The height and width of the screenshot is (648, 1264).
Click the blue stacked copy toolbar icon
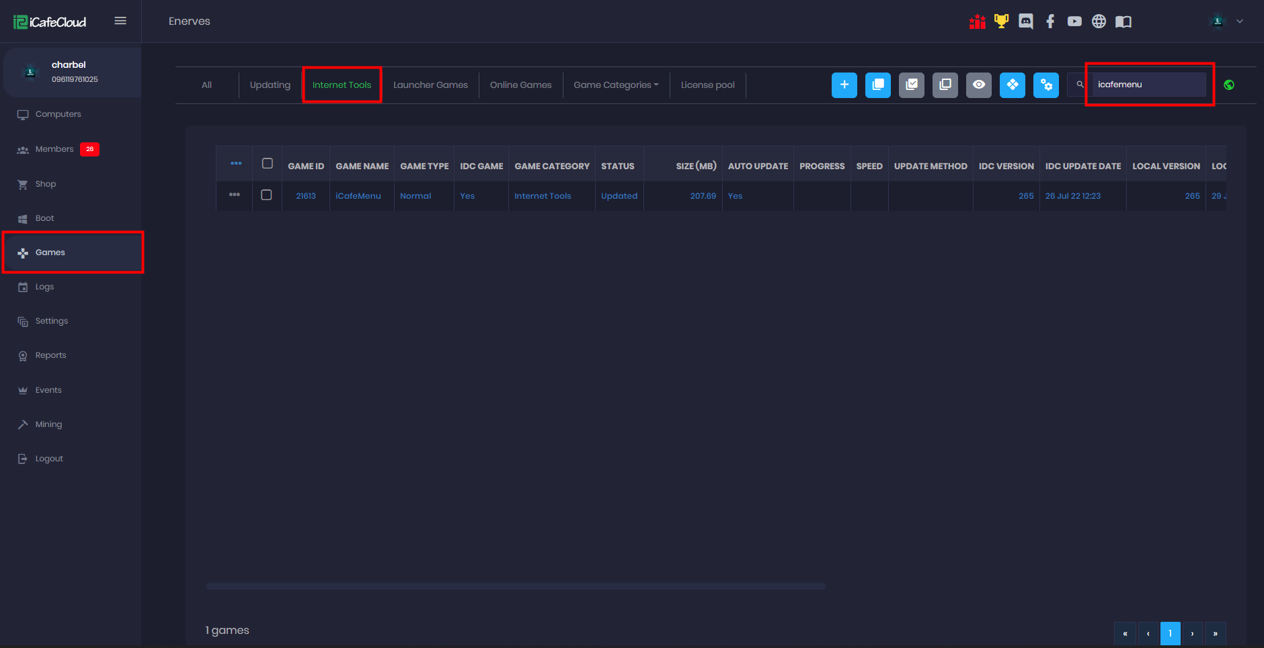click(x=878, y=85)
